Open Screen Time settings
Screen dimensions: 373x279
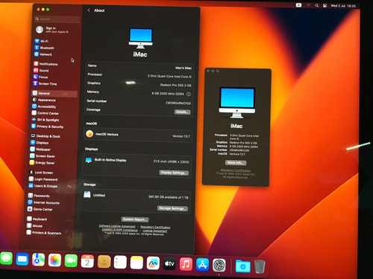click(45, 83)
